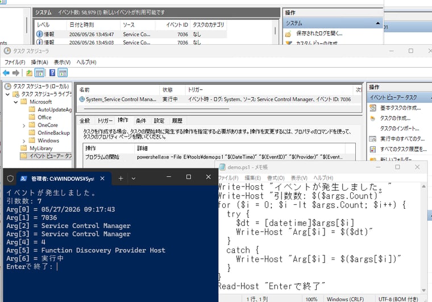The height and width of the screenshot is (302, 432).
Task: Click the 日付と時刻 column header in Event Viewer
Action: [93, 25]
